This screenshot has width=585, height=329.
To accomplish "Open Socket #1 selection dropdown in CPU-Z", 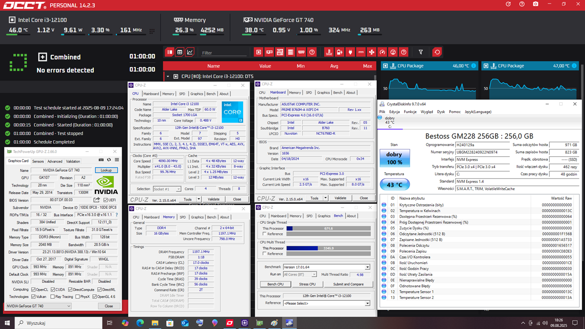I will tap(168, 189).
